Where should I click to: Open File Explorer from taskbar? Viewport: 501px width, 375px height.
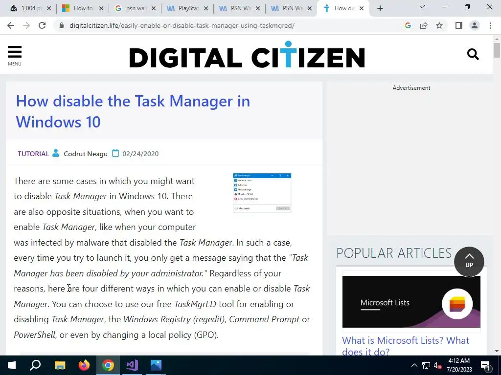point(60,365)
